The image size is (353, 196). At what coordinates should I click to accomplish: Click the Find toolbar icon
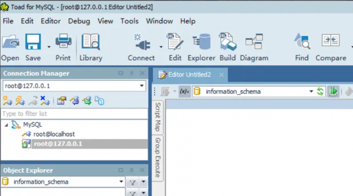tap(302, 41)
